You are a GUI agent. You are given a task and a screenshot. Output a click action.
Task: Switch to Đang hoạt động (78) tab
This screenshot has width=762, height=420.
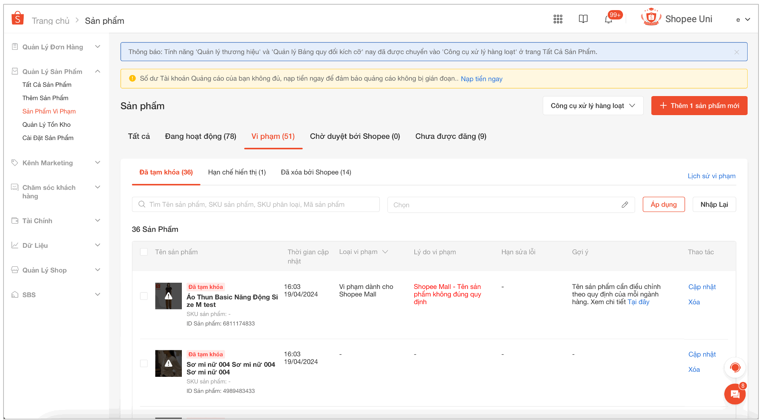click(x=201, y=136)
